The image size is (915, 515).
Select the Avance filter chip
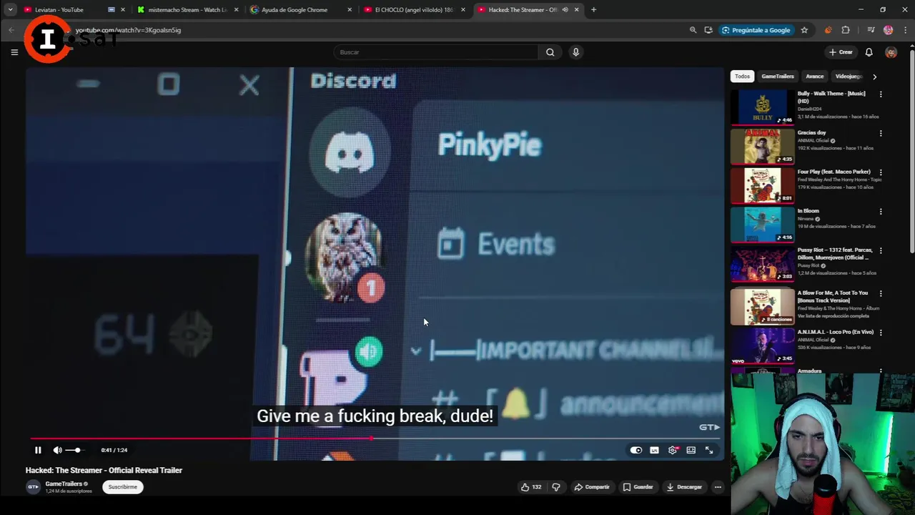tap(815, 76)
